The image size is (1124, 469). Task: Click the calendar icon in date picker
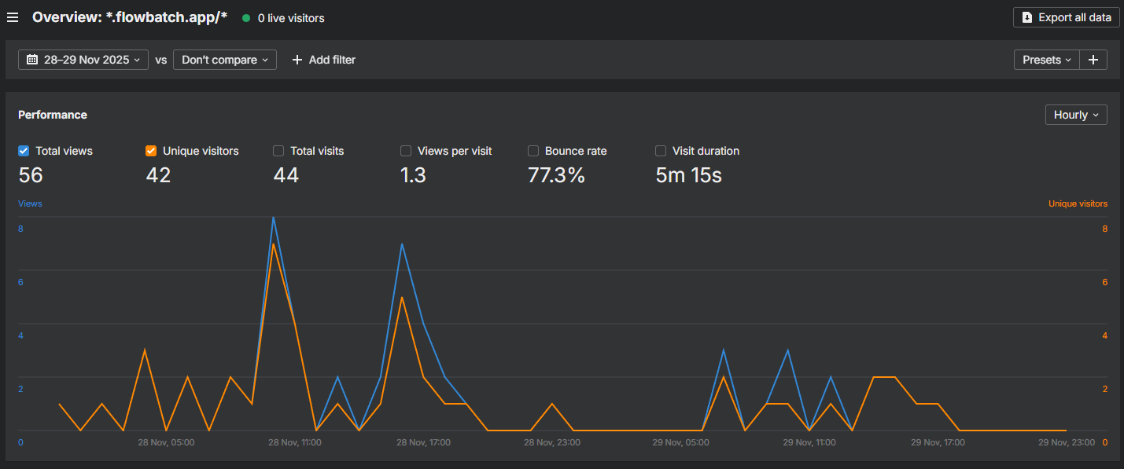click(x=32, y=60)
